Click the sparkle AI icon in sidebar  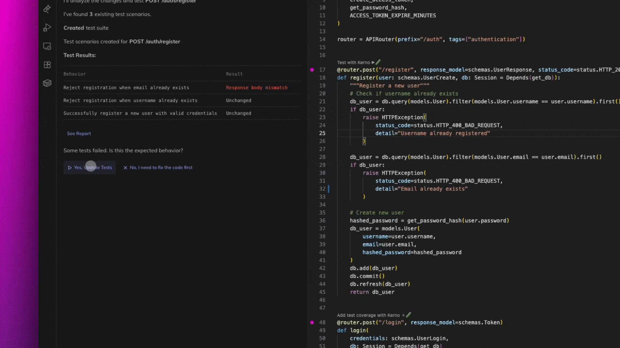pyautogui.click(x=47, y=9)
